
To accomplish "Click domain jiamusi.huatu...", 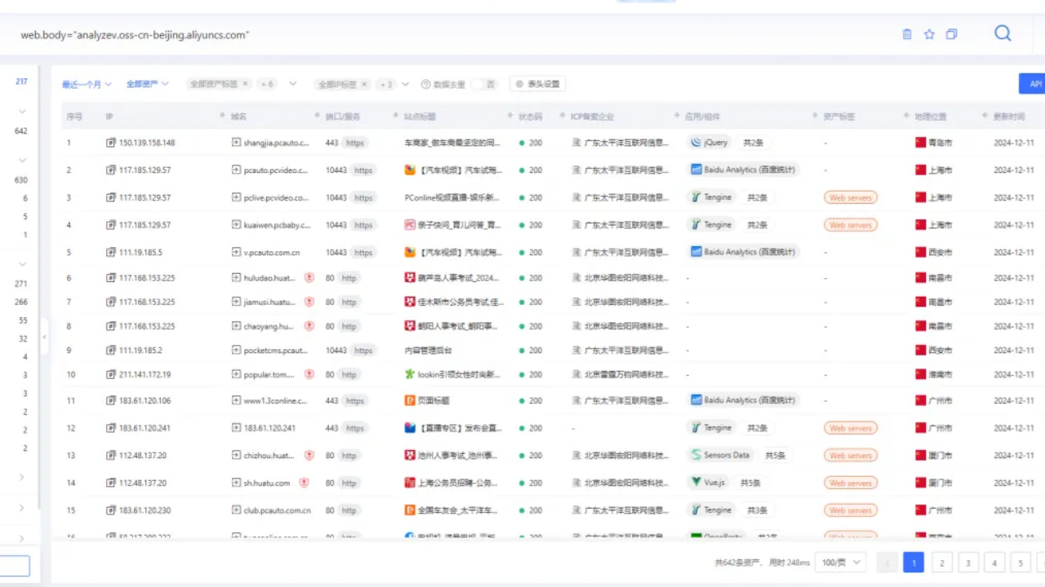I will point(270,302).
